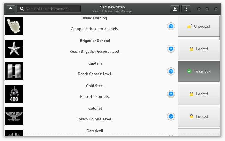
Task: Go back using the arrow button
Action: pos(11,9)
